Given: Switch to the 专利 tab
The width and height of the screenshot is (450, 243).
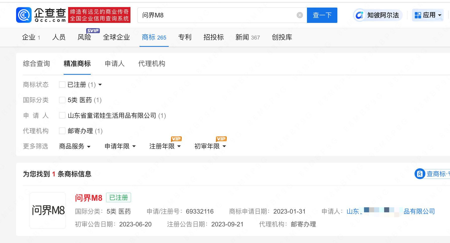Looking at the screenshot, I should pyautogui.click(x=185, y=37).
